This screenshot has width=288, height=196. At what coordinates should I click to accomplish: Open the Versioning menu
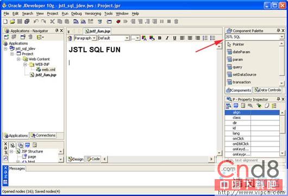[x=93, y=14]
